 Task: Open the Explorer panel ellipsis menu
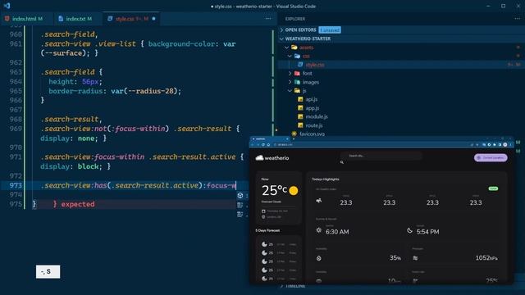click(518, 19)
